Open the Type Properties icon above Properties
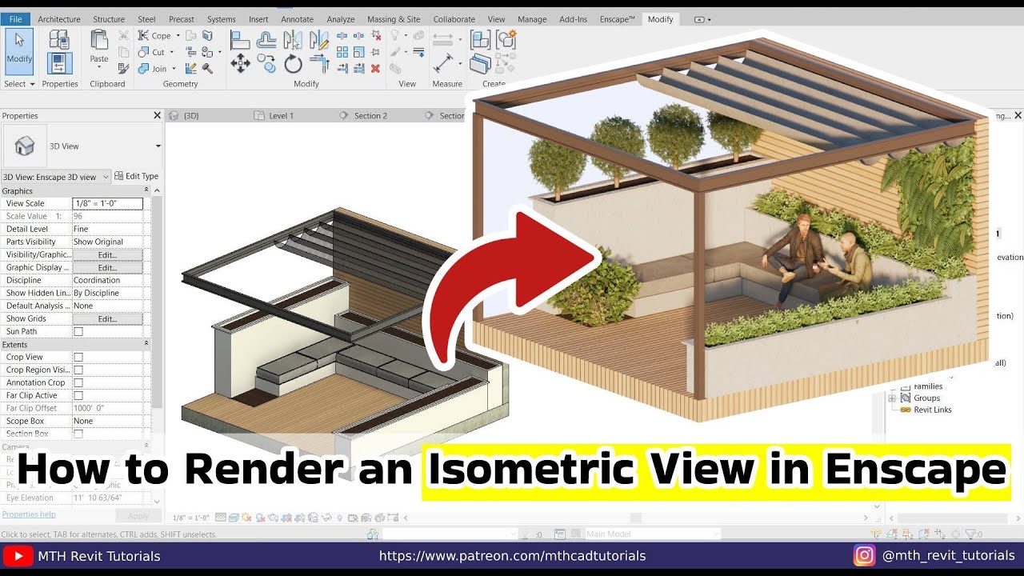The height and width of the screenshot is (576, 1024). tap(59, 39)
